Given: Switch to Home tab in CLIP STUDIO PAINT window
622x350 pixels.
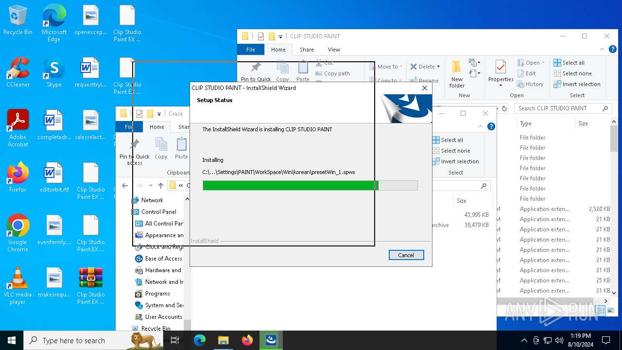Looking at the screenshot, I should (x=278, y=50).
